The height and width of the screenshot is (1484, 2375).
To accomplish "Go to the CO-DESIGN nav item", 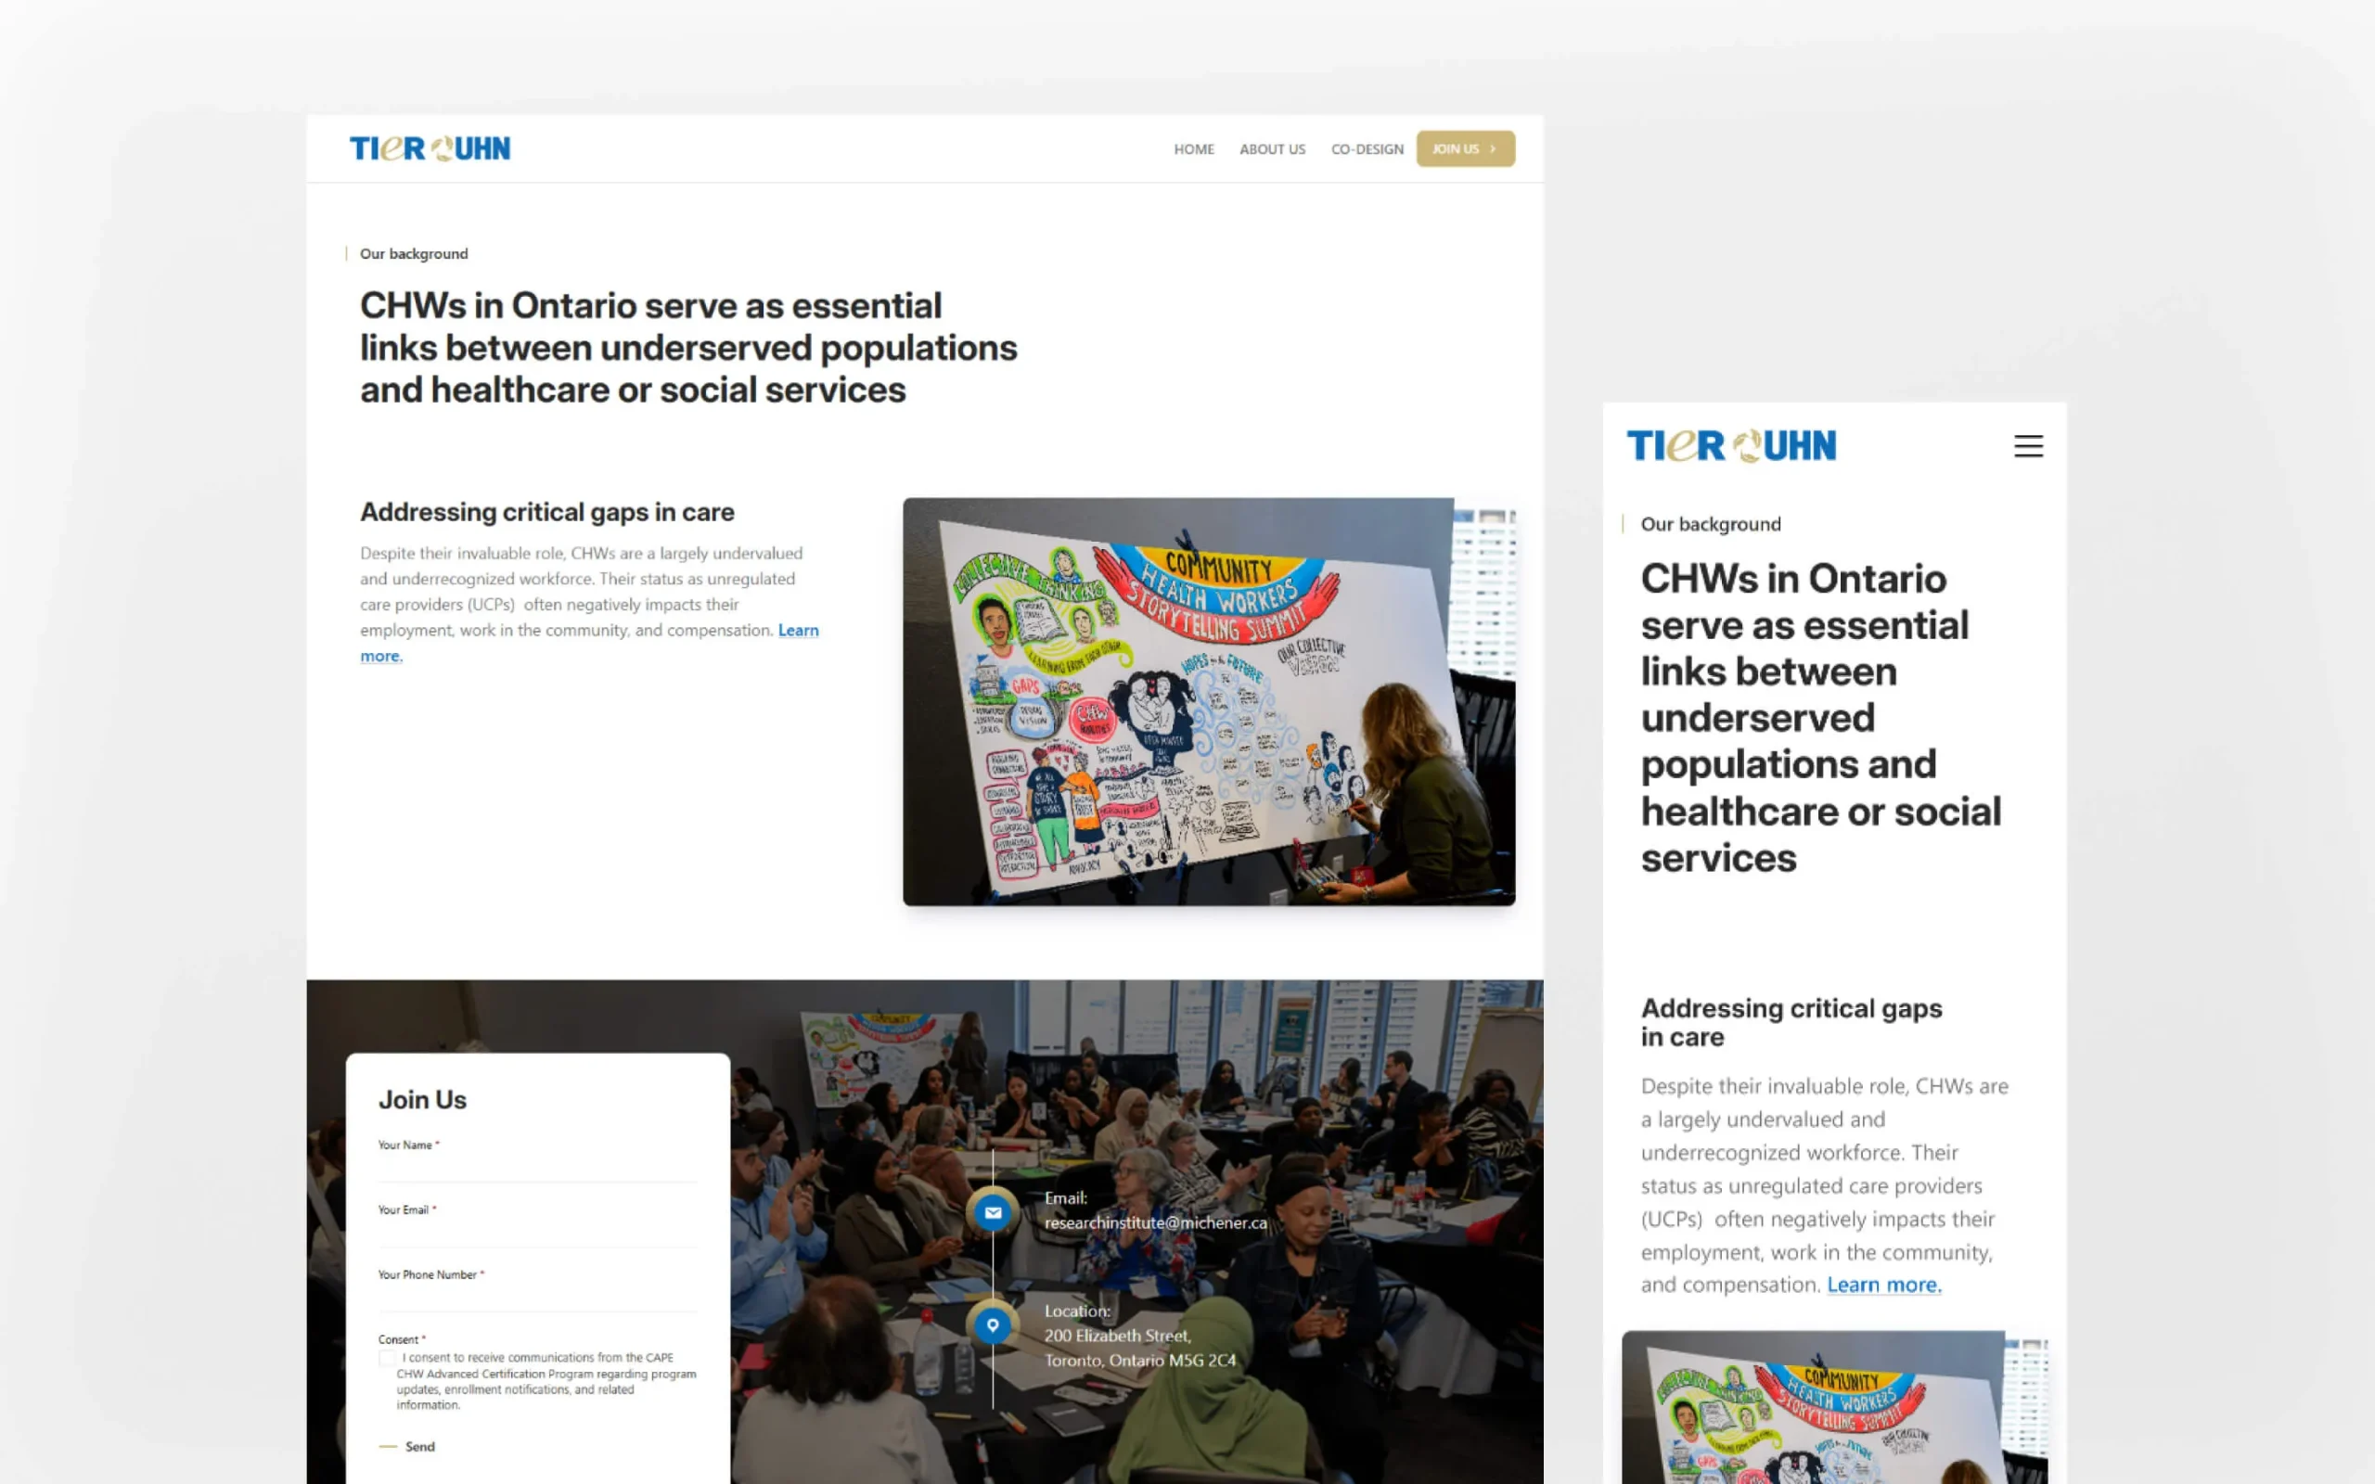I will pos(1367,149).
